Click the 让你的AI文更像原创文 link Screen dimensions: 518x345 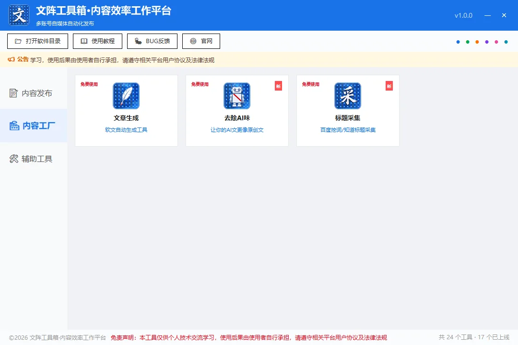point(237,130)
